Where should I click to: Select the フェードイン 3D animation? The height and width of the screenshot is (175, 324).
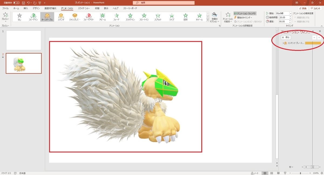coord(33,17)
